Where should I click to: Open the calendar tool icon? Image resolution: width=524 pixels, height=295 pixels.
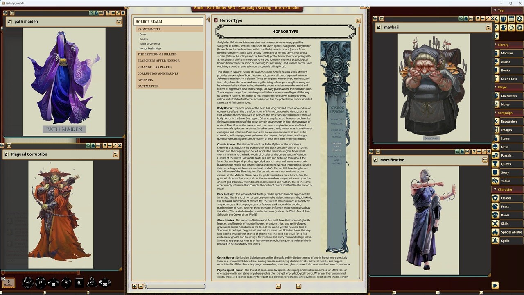click(x=511, y=19)
